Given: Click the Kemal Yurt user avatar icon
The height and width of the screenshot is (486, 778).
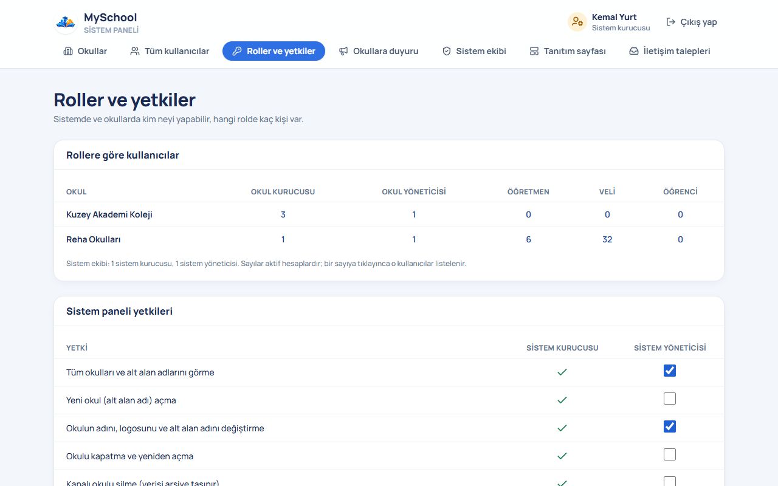Looking at the screenshot, I should click(577, 22).
